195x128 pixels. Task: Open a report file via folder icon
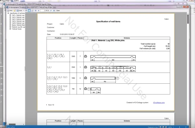click(x=15, y=11)
